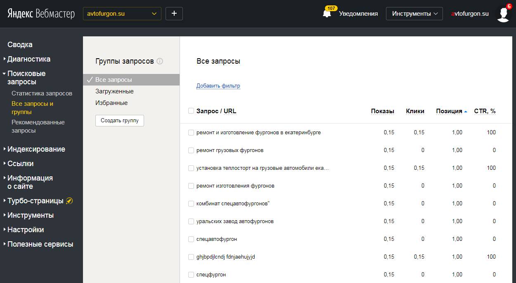This screenshot has height=283, width=516.
Task: Open the notifications bell icon
Action: point(327,14)
